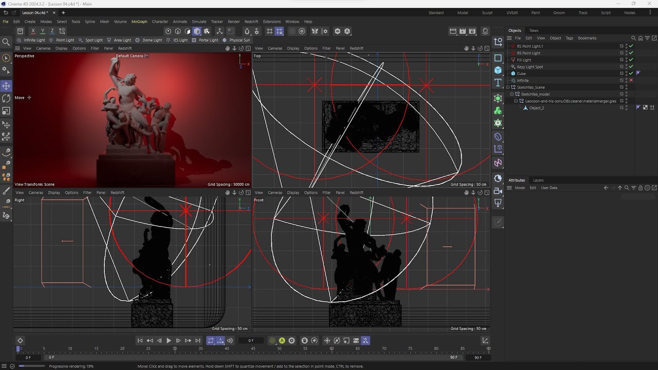Click the Record keyframe diamond button
Image resolution: width=658 pixels, height=370 pixels.
coord(20,341)
